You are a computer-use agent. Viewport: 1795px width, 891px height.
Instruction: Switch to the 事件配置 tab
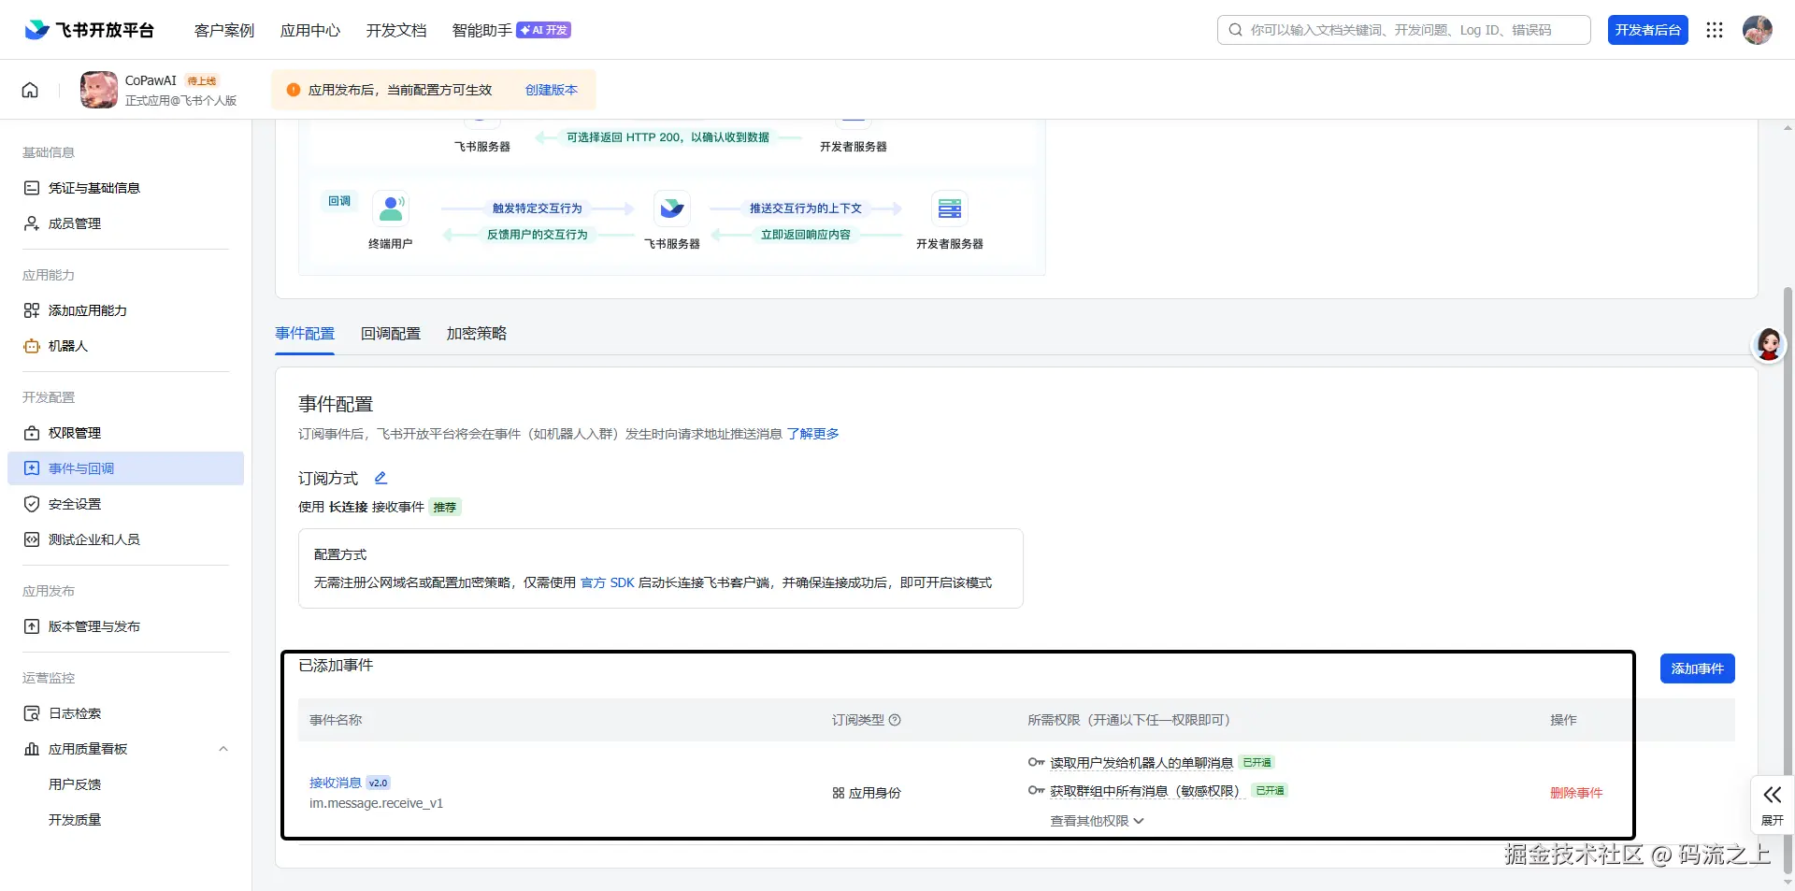point(305,334)
